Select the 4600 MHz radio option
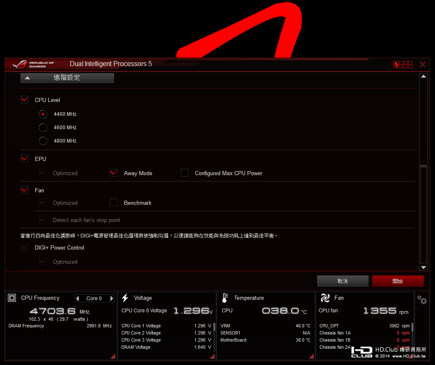 [43, 128]
